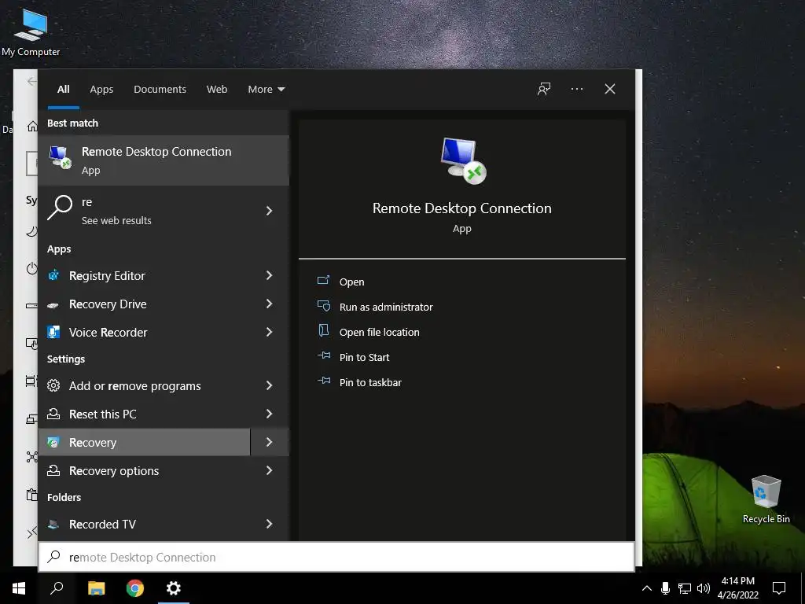Image resolution: width=805 pixels, height=604 pixels.
Task: Click the Recovery control panel icon
Action: 53,442
